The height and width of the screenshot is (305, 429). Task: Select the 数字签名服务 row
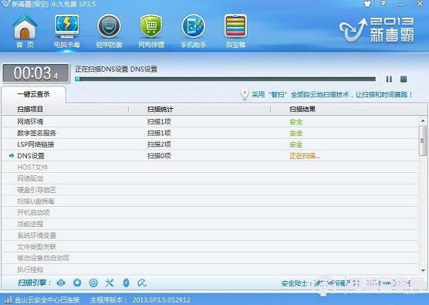click(x=210, y=133)
